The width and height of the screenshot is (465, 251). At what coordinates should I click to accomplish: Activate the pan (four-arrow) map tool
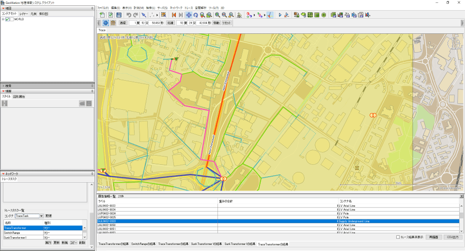pyautogui.click(x=188, y=15)
